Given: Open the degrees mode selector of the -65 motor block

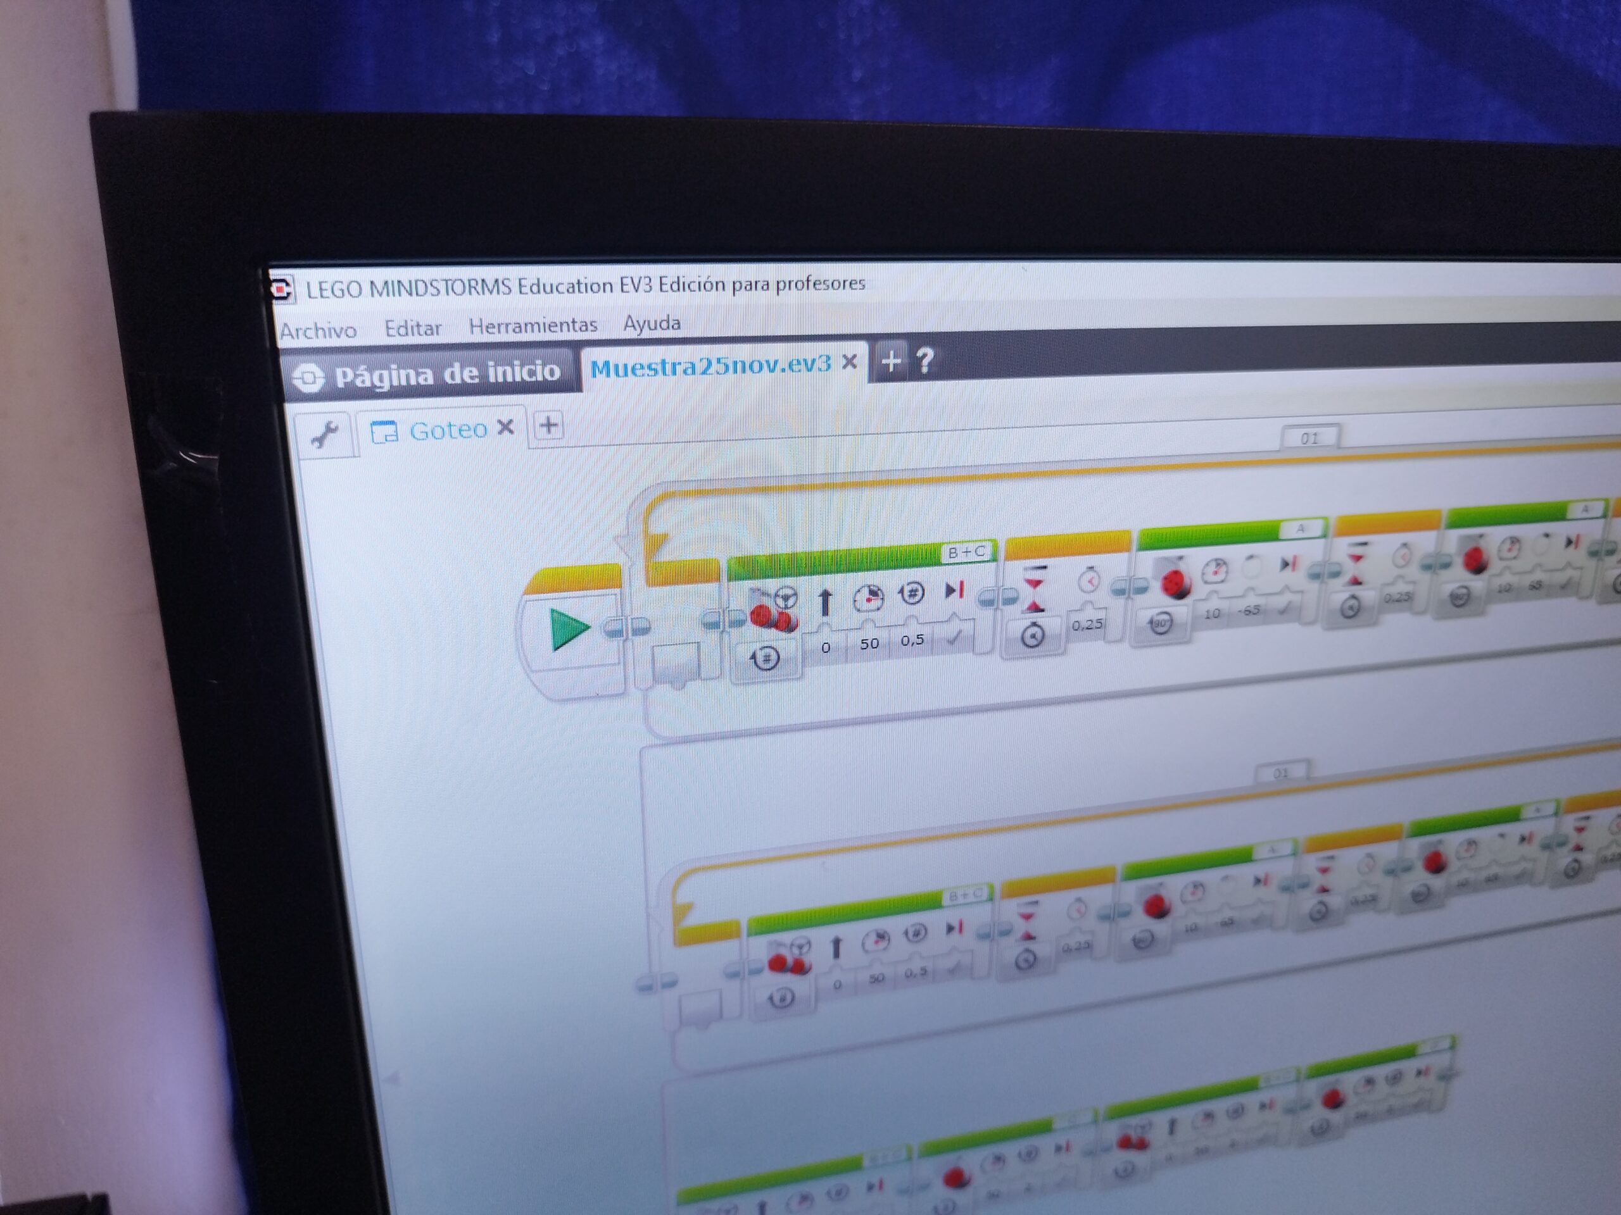Looking at the screenshot, I should 1160,624.
